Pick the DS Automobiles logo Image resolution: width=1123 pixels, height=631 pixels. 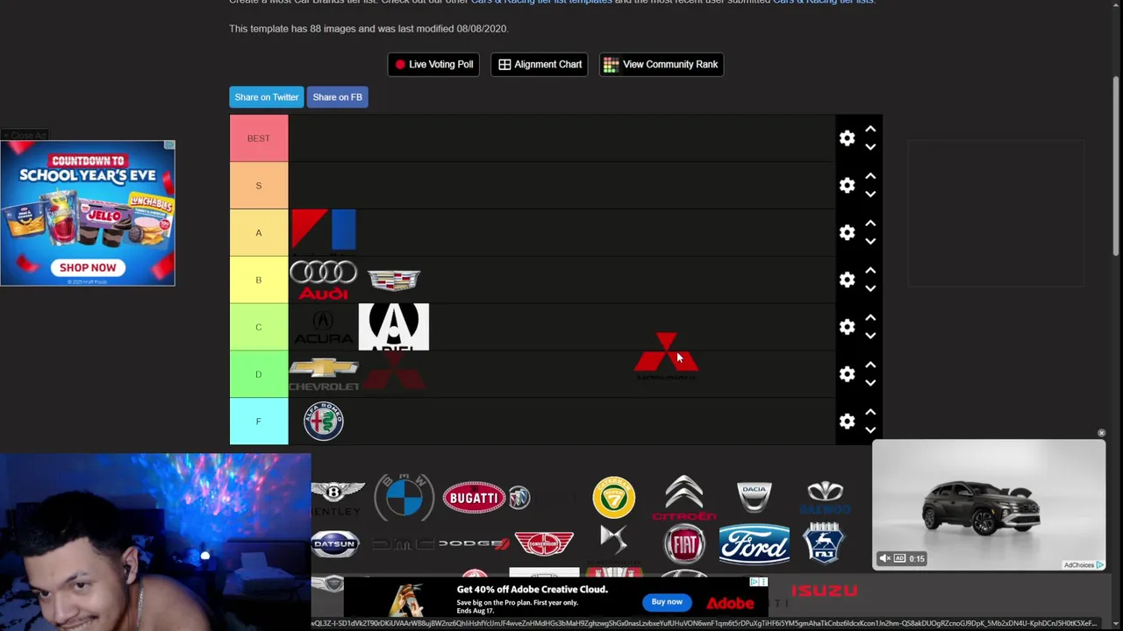(x=614, y=544)
